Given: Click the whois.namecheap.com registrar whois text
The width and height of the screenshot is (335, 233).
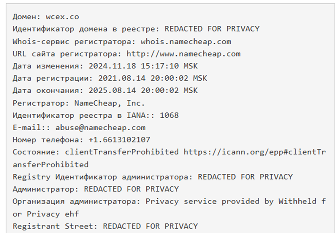Looking at the screenshot, I should pos(186,42).
